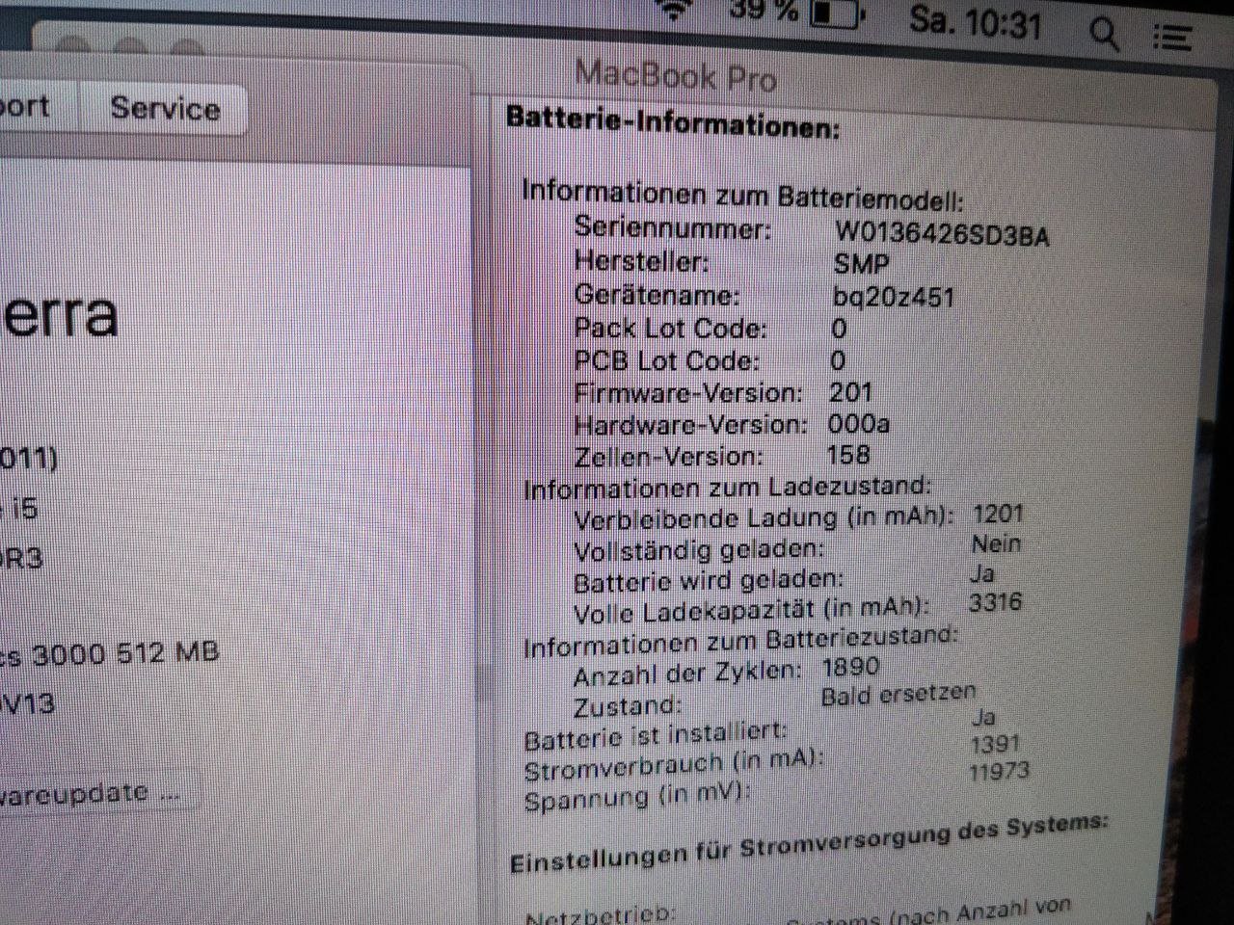Image resolution: width=1234 pixels, height=925 pixels.
Task: Click Einstellungen für Stromversorgung des Systems heading
Action: [x=809, y=844]
